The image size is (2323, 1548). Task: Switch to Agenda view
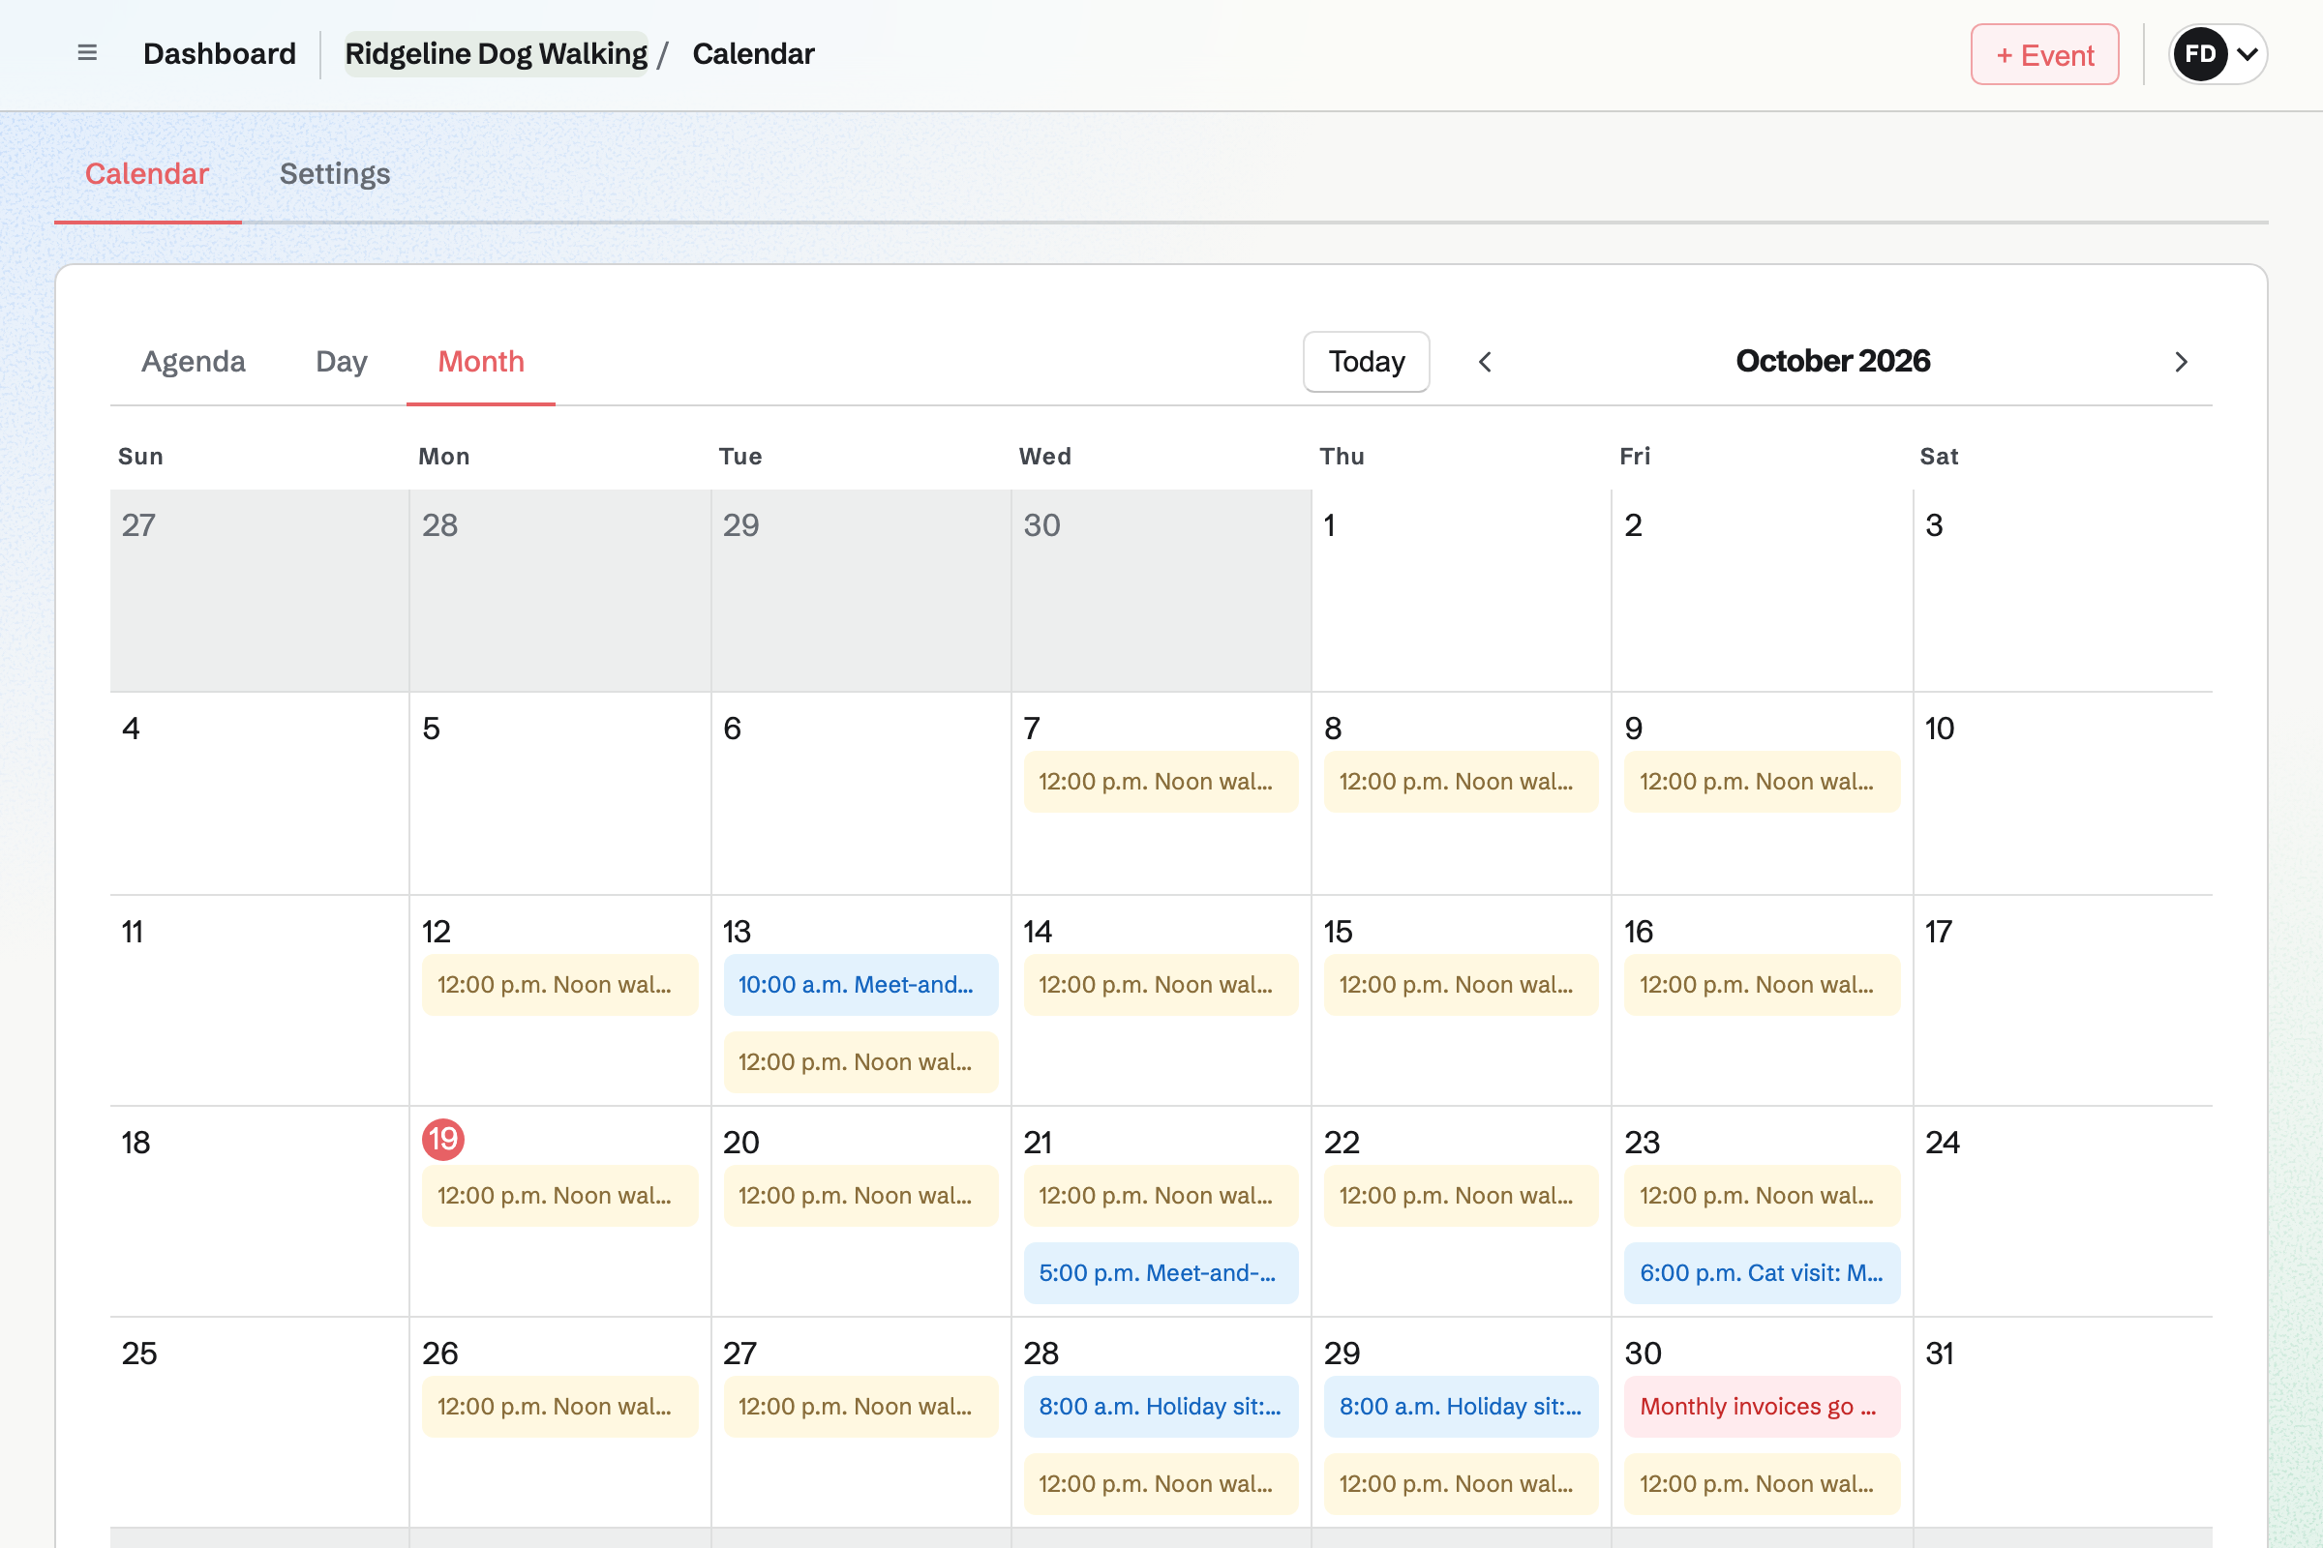194,361
